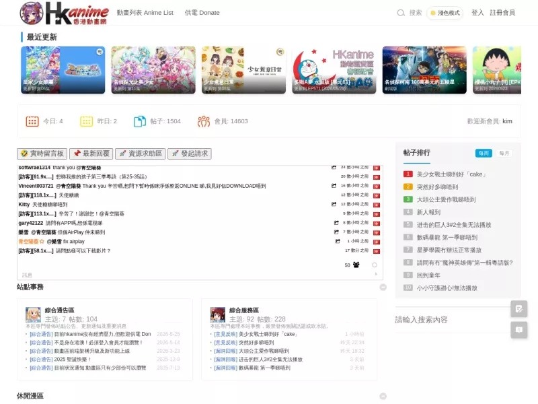
Task: Click reply icon on gary42122 message
Action: click(337, 223)
